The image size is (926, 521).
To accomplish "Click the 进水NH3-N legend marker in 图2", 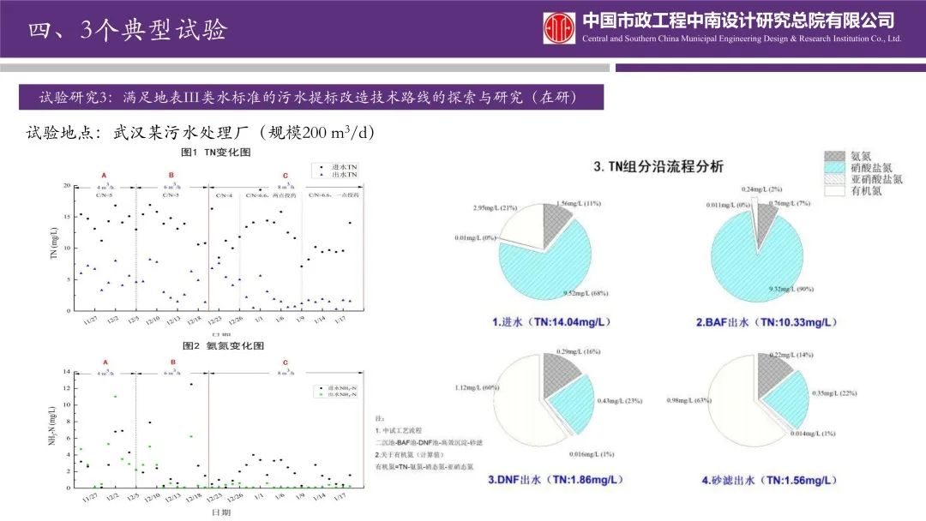I will point(318,388).
